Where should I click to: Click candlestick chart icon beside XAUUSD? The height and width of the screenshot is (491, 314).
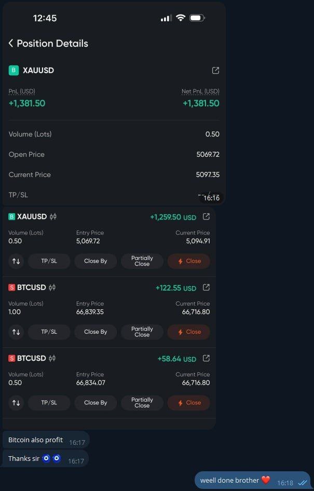[x=53, y=216]
